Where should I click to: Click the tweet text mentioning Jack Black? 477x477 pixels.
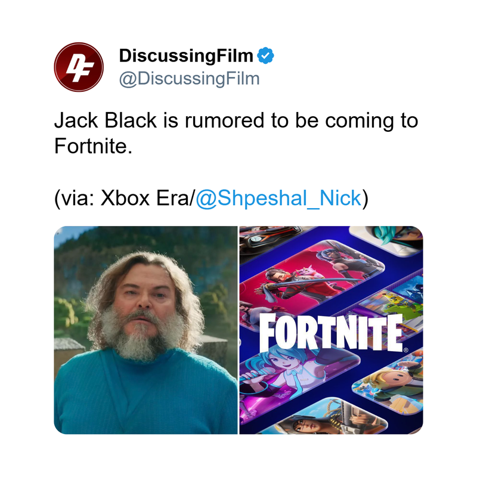click(x=236, y=133)
